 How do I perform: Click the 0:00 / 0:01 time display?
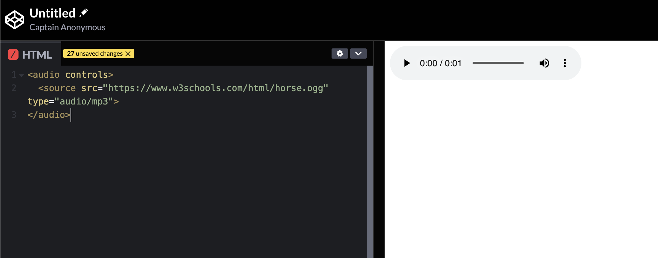pyautogui.click(x=441, y=63)
